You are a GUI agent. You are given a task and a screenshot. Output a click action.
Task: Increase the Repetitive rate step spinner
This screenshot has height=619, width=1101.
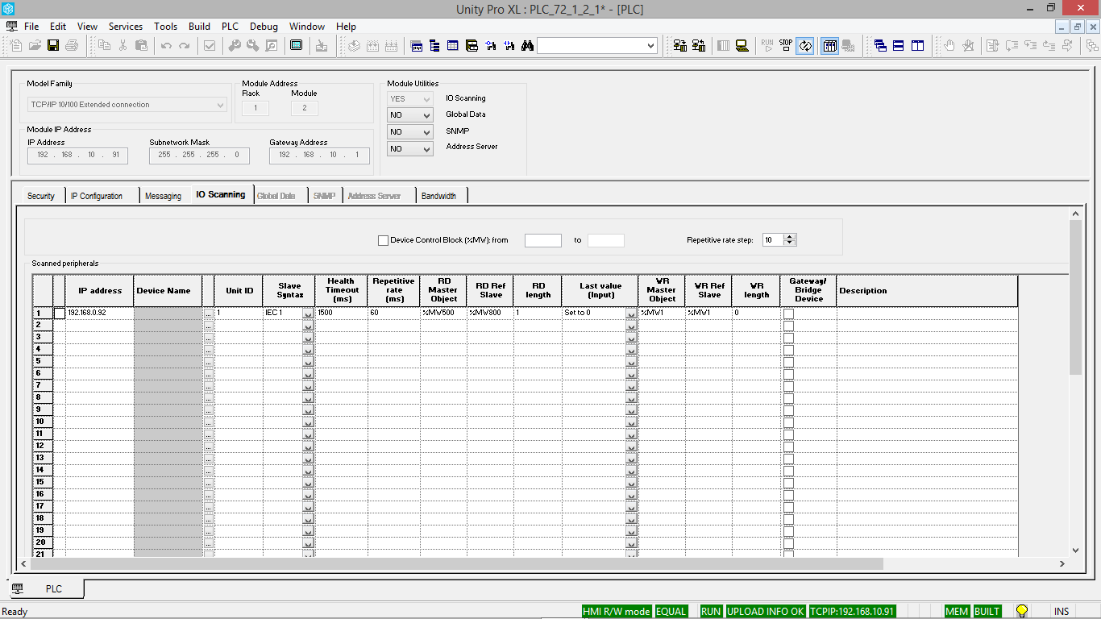790,237
